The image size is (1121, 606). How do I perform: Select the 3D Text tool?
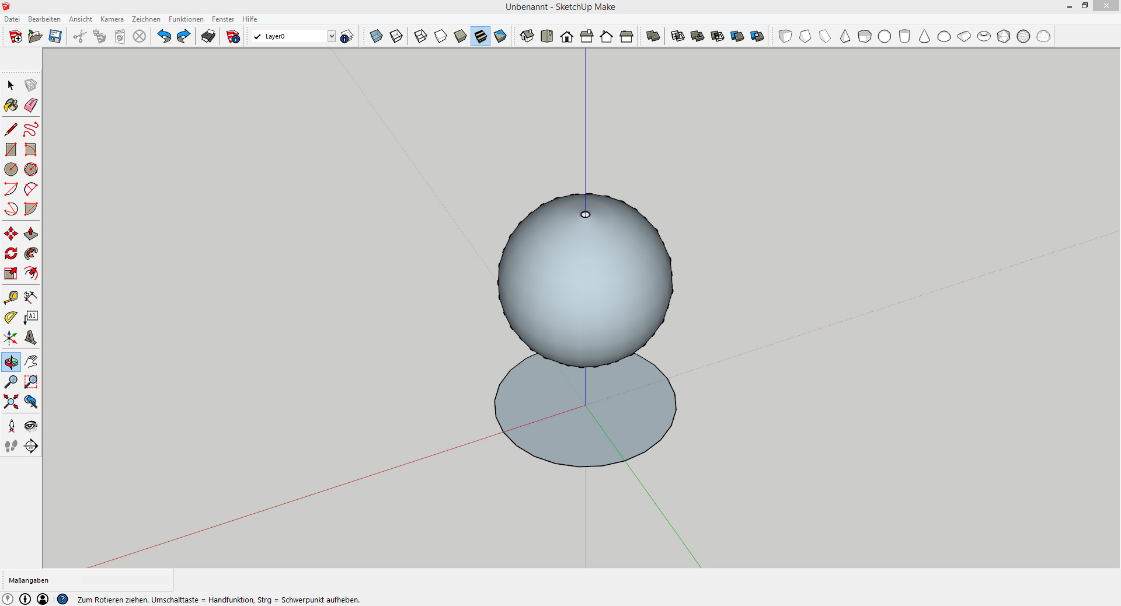point(31,337)
